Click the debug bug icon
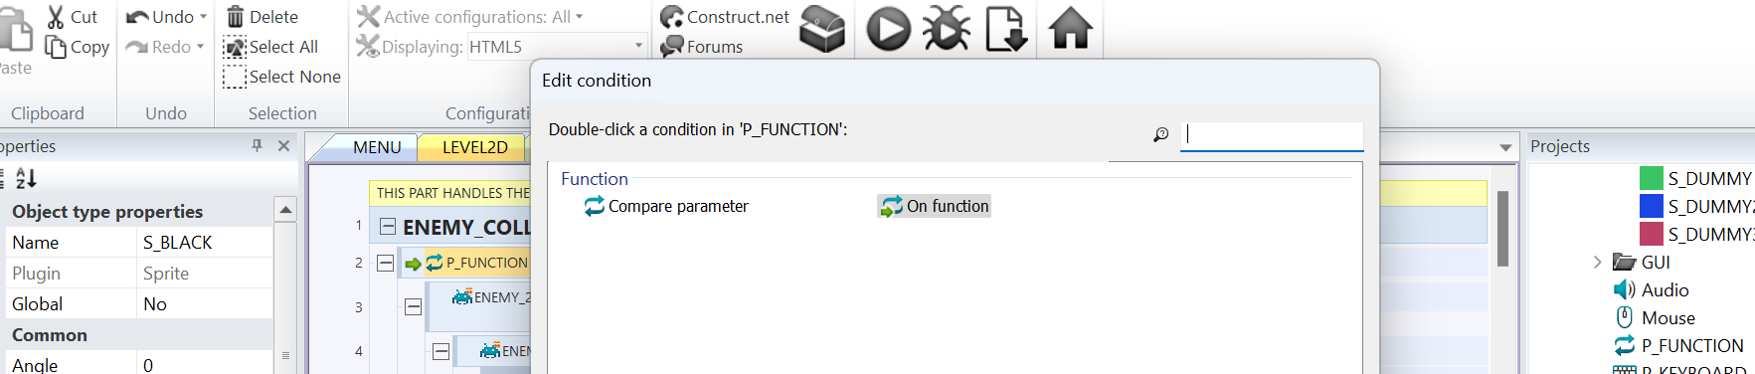 (x=946, y=28)
